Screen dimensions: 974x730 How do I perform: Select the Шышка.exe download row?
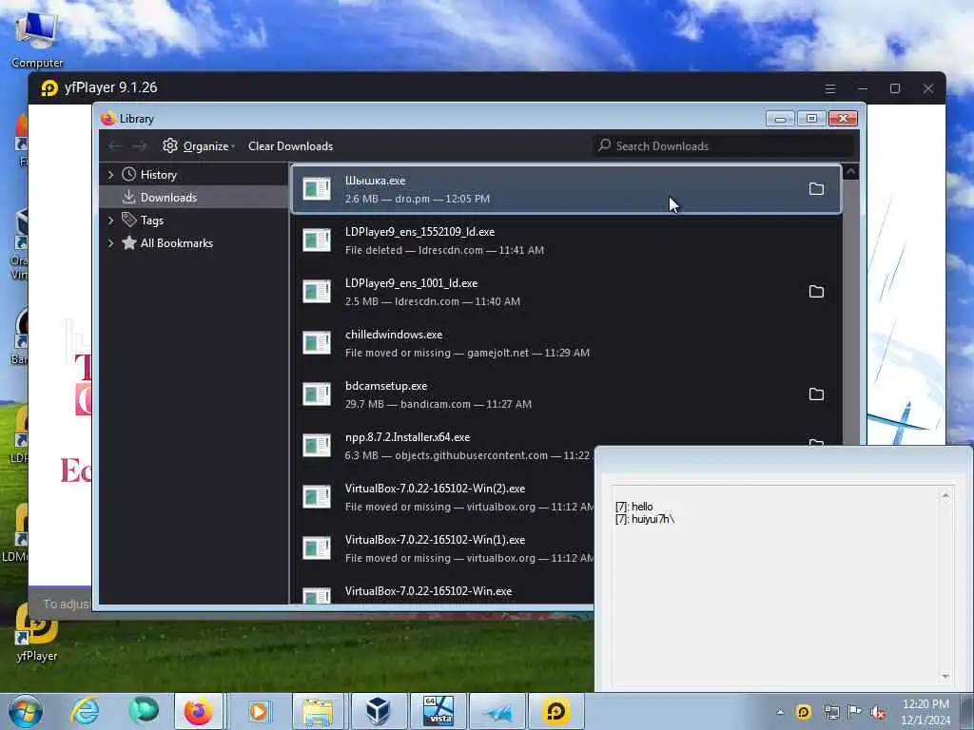[567, 189]
